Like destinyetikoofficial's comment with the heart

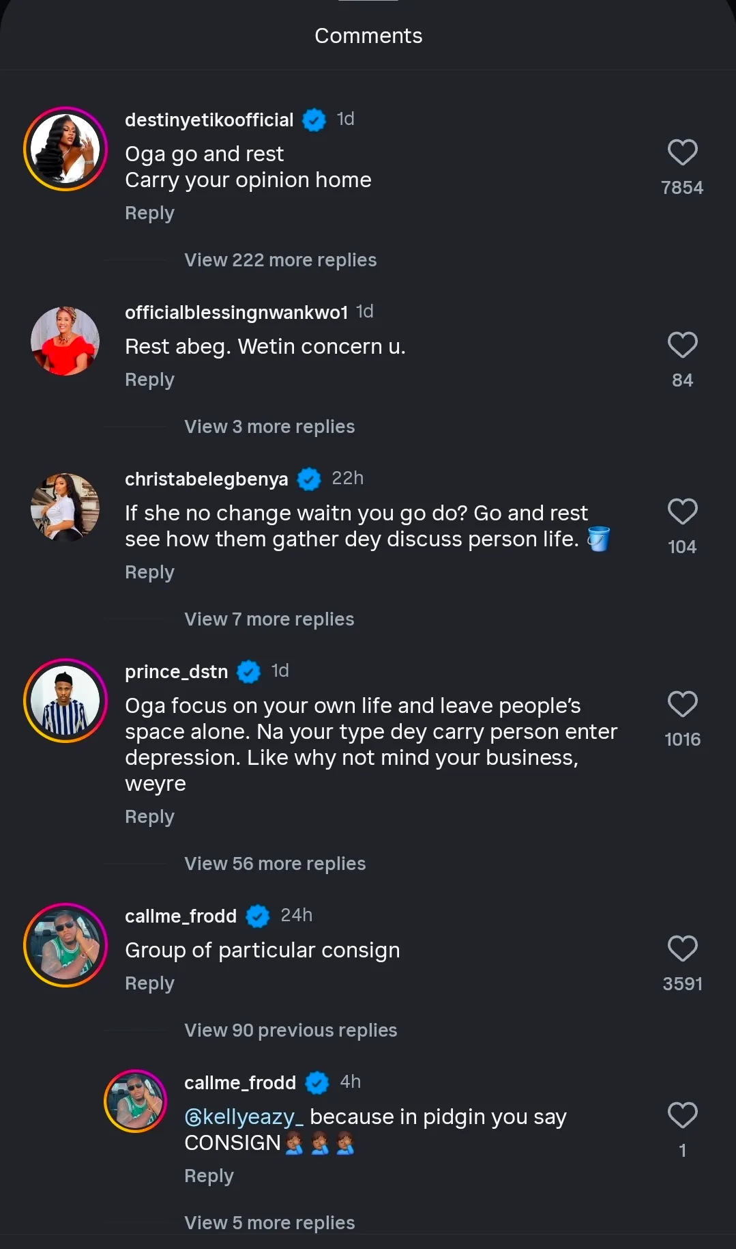682,152
